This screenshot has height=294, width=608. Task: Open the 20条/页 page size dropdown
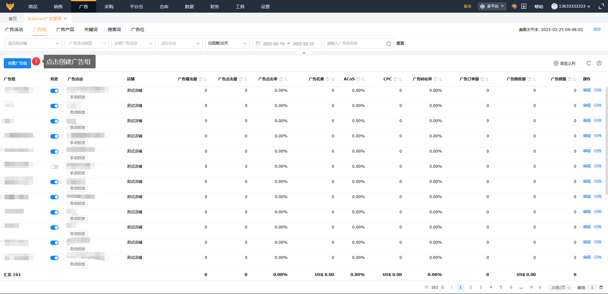[560, 287]
